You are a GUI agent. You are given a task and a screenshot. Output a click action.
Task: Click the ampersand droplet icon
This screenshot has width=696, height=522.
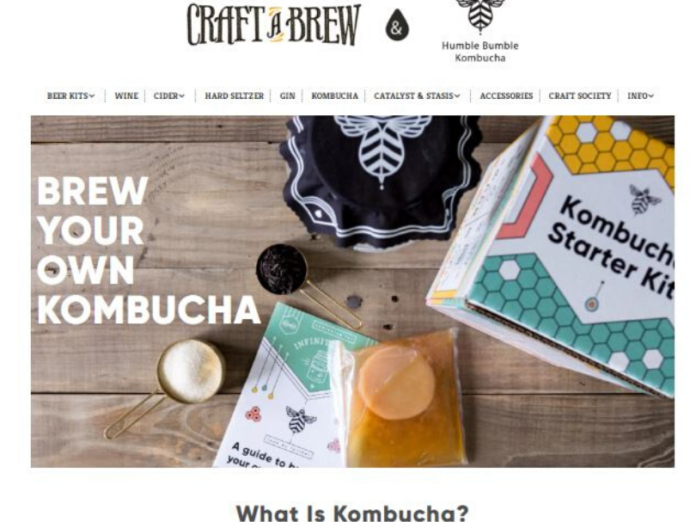click(x=397, y=25)
